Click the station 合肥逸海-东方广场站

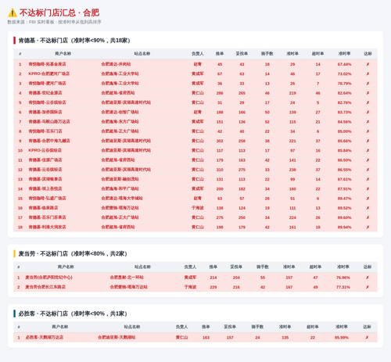pyautogui.click(x=120, y=122)
